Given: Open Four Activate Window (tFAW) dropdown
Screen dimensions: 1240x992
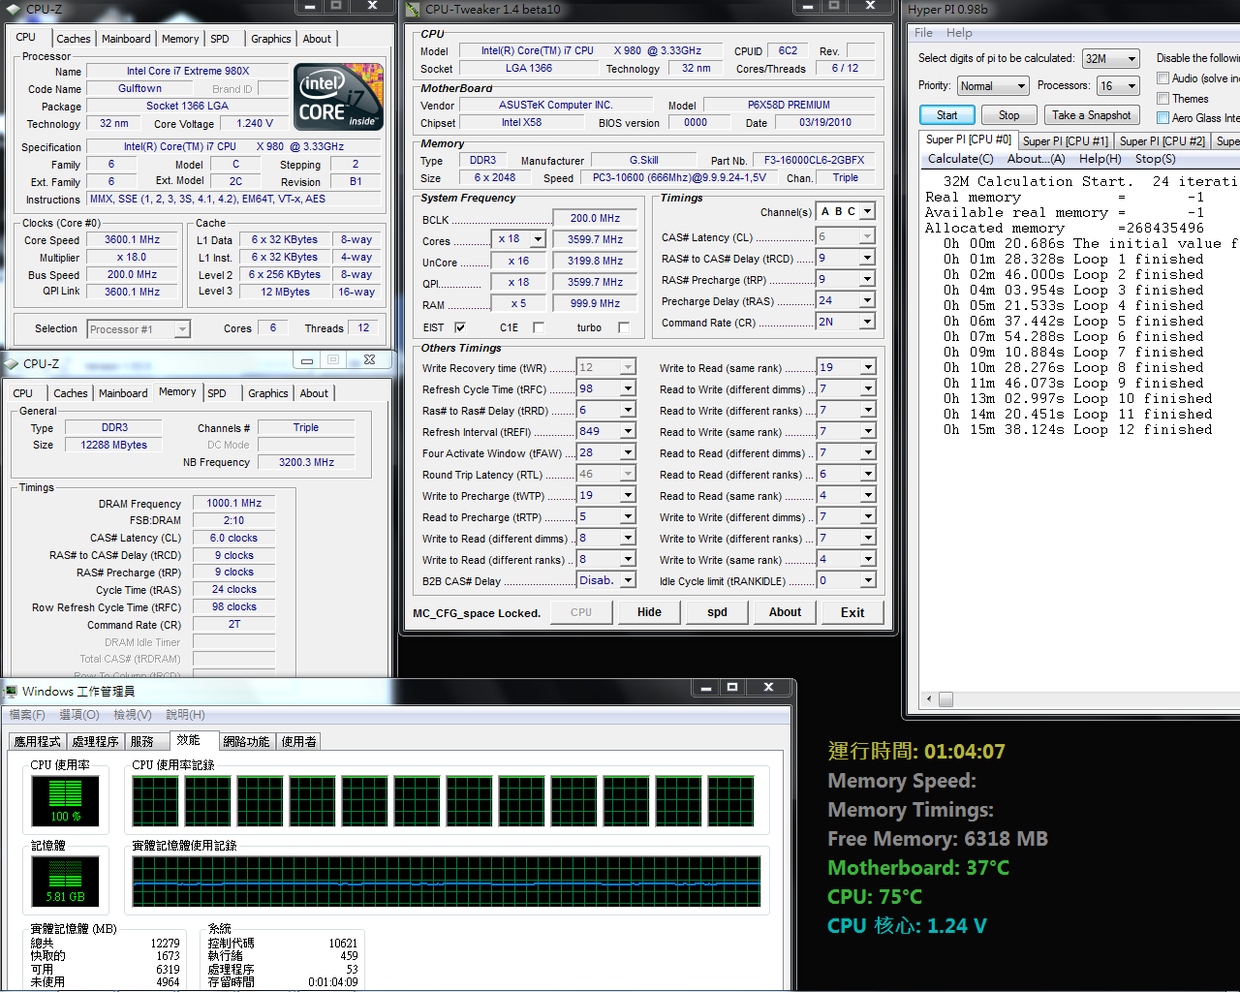Looking at the screenshot, I should click(628, 452).
